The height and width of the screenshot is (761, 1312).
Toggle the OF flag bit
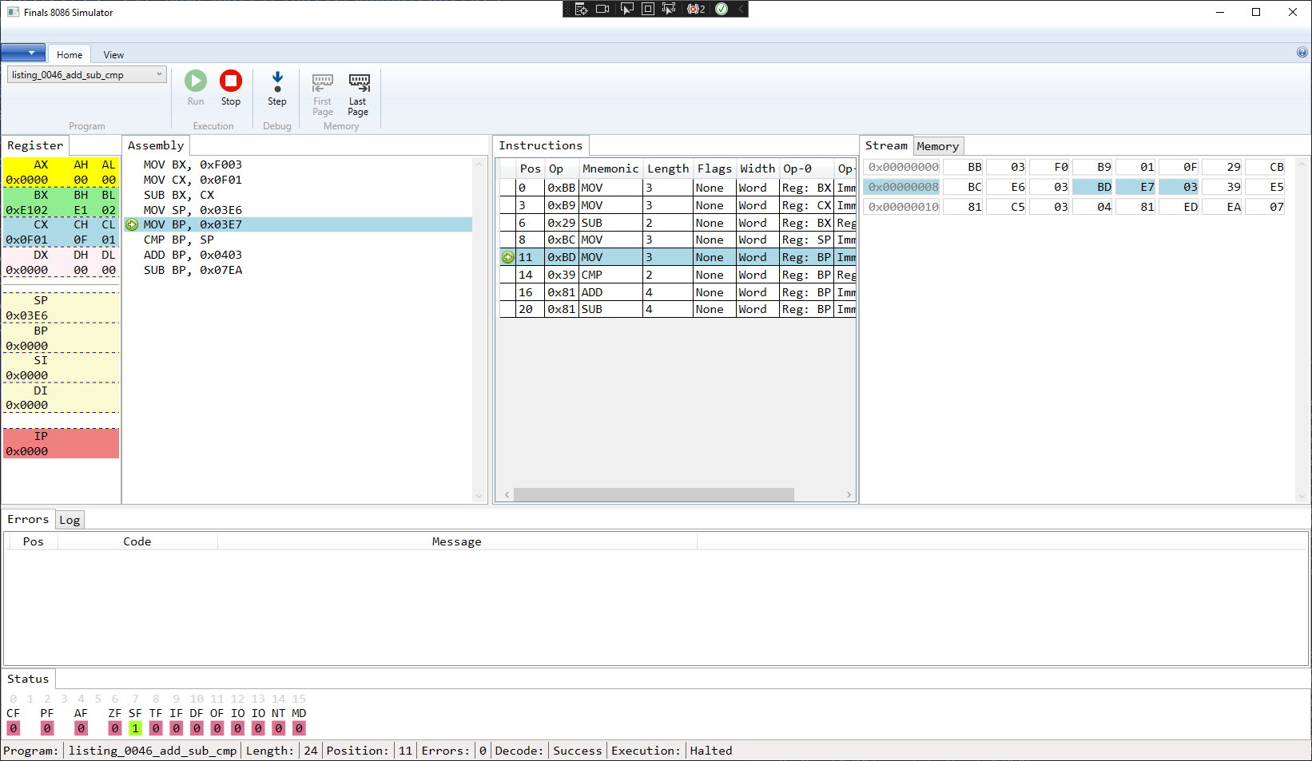click(x=217, y=728)
